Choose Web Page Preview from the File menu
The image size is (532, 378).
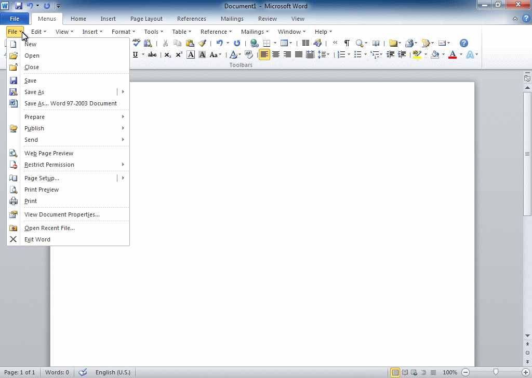coord(48,153)
